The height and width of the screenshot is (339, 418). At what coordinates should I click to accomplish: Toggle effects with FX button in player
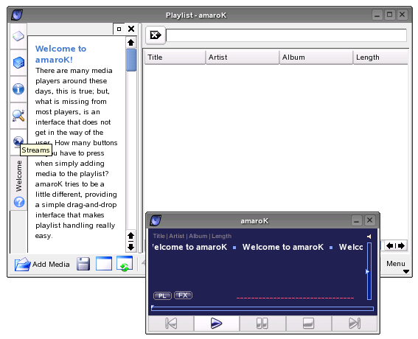pos(183,295)
